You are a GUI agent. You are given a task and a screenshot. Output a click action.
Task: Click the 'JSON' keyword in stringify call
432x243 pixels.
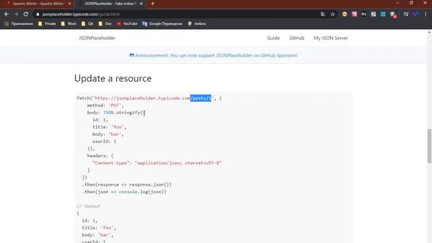[108, 113]
